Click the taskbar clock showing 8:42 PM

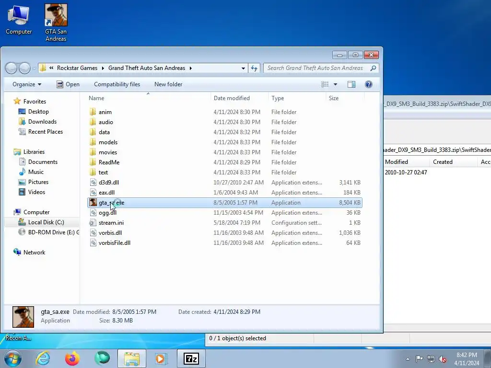tap(467, 359)
